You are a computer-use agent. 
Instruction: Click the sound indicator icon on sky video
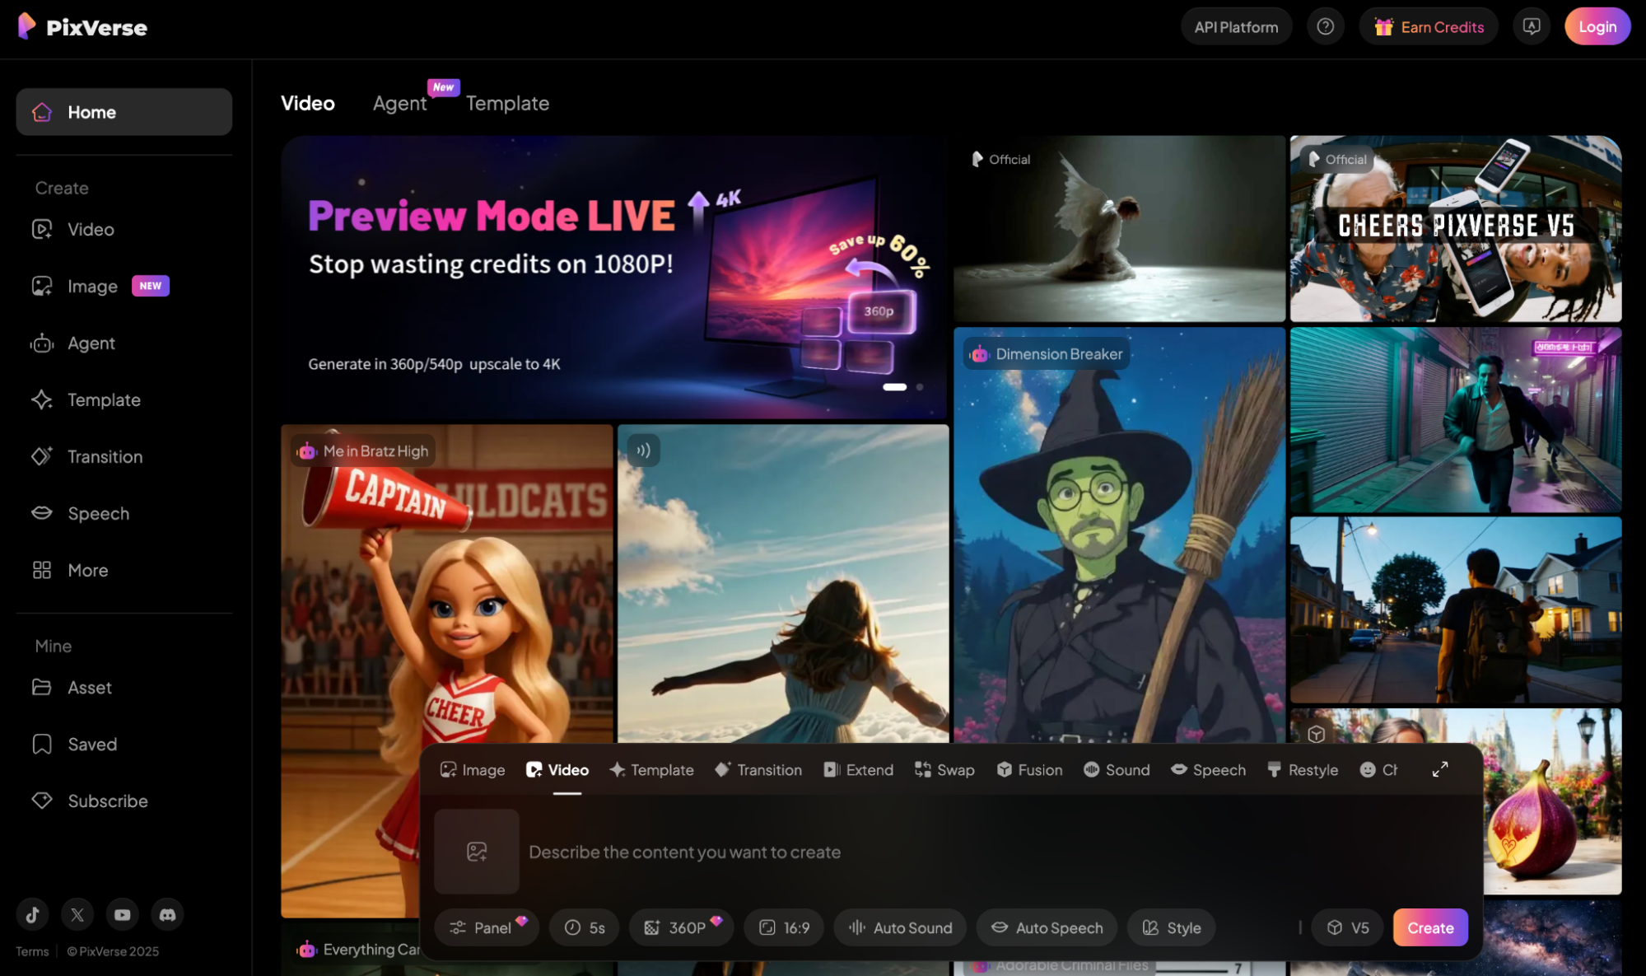(x=643, y=451)
